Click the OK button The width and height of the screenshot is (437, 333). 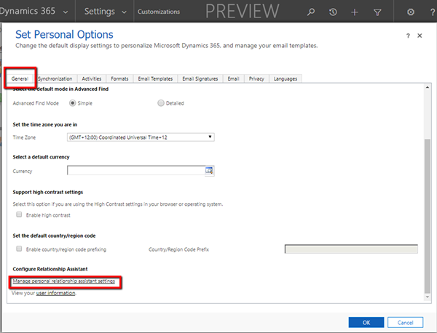366,322
